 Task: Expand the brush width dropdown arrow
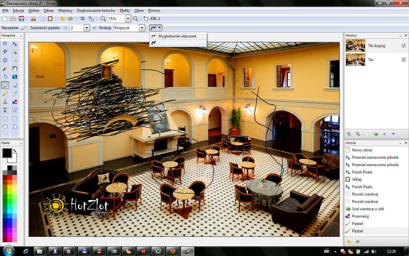click(x=86, y=28)
